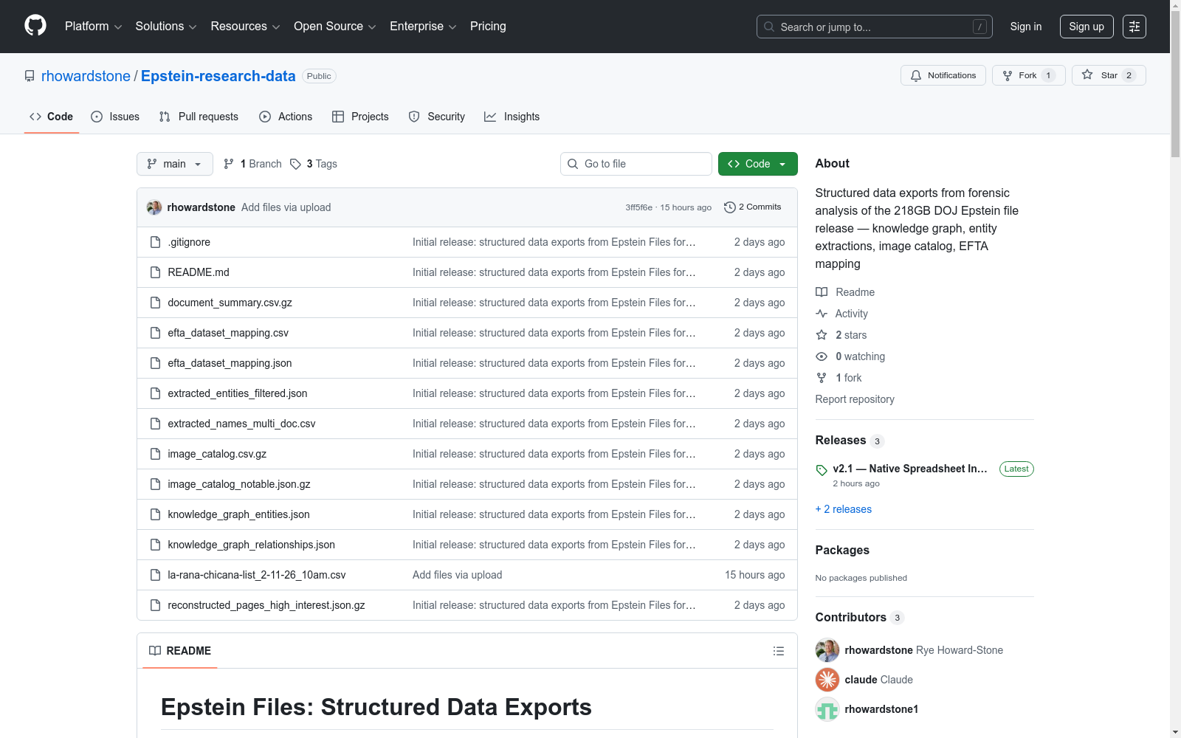Open extracted_names_multi_doc.csv file
This screenshot has height=738, width=1181.
click(241, 424)
